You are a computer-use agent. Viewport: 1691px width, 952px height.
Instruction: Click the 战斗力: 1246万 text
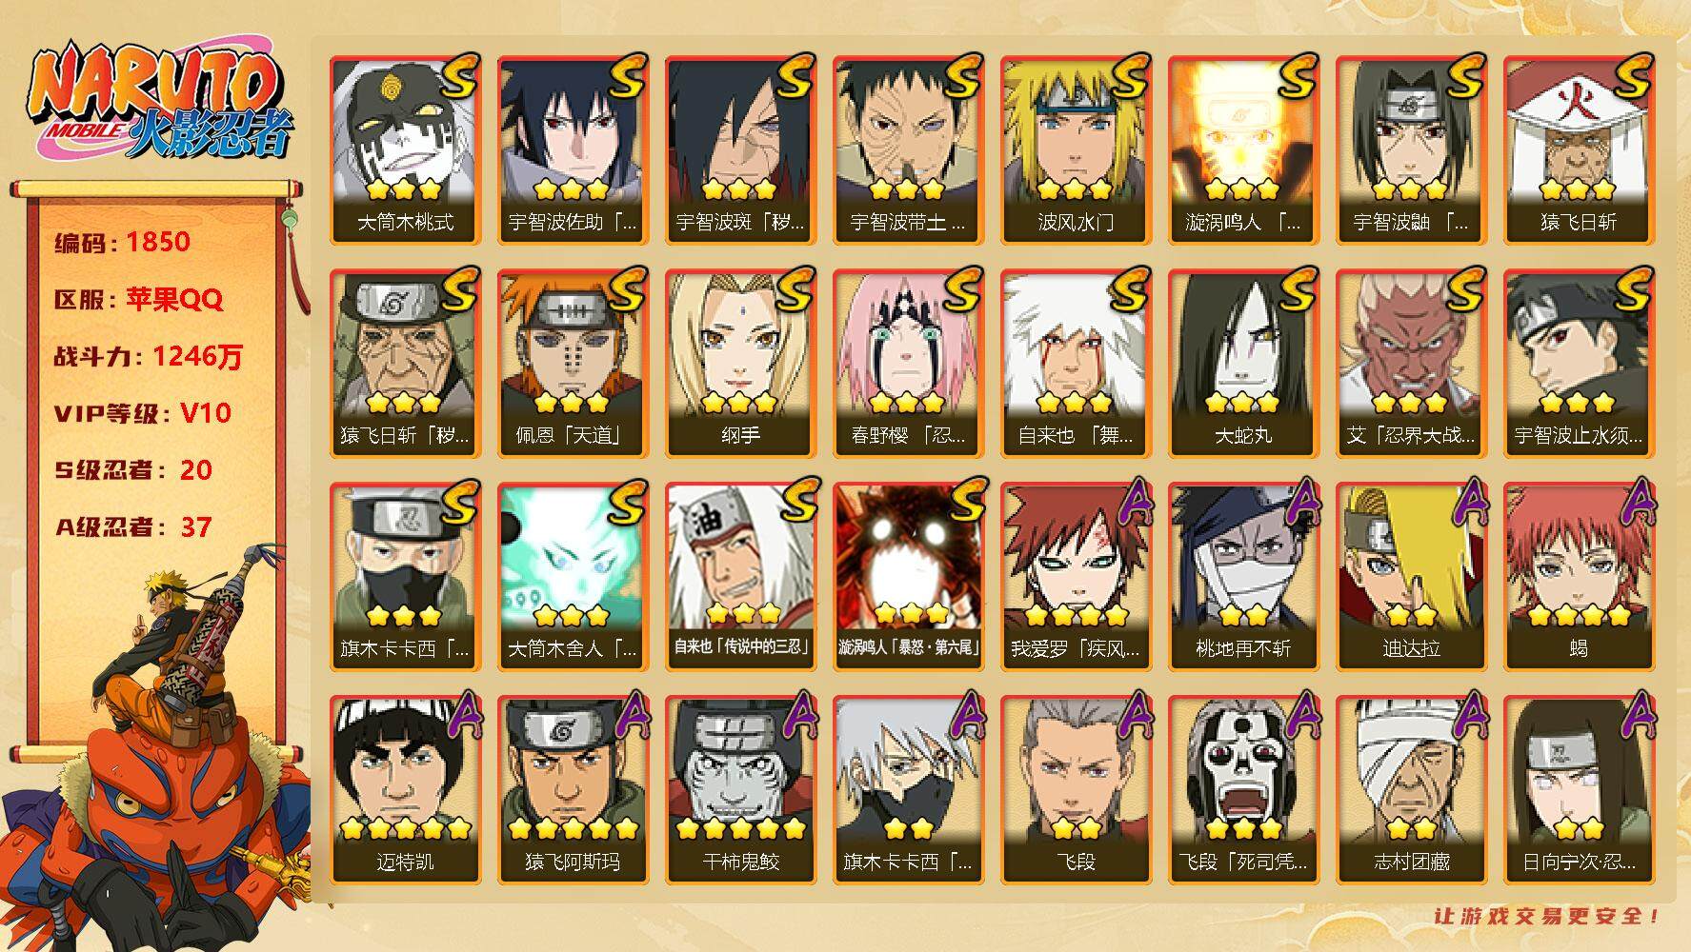point(149,356)
